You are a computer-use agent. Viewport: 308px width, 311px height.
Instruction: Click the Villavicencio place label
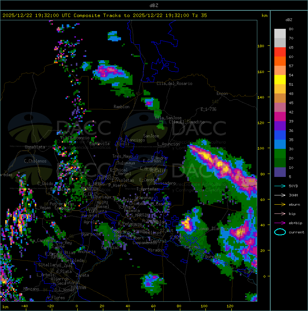tap(75, 138)
